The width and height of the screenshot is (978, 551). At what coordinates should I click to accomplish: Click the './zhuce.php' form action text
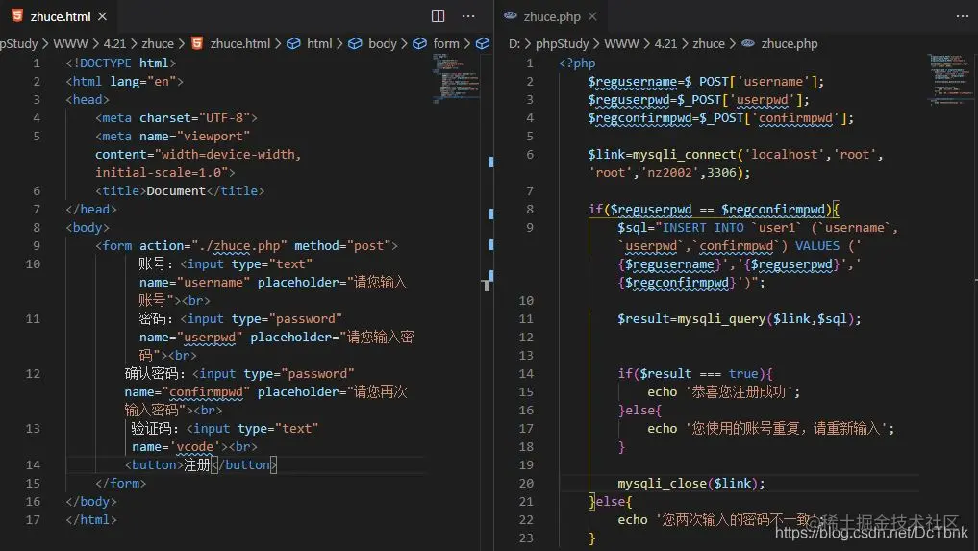pyautogui.click(x=239, y=246)
